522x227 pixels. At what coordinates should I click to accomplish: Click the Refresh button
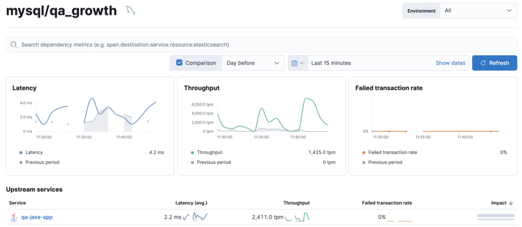(x=494, y=63)
